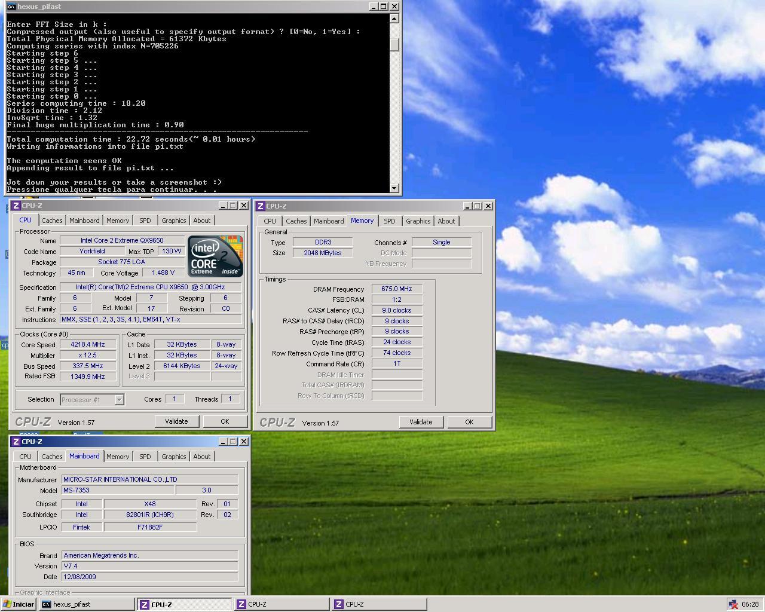Activate the first CPU-Z taskbar button
Screen dimensions: 765x612
tap(185, 604)
